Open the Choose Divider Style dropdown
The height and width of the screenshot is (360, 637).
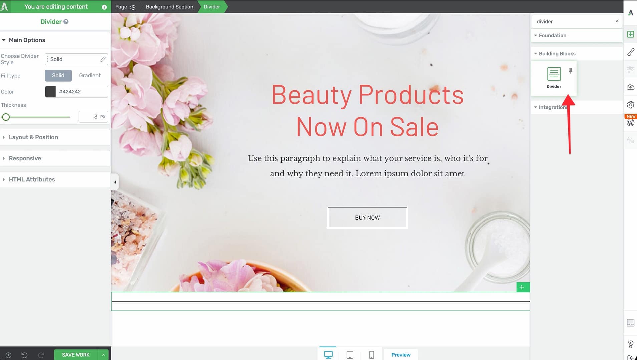(x=76, y=59)
